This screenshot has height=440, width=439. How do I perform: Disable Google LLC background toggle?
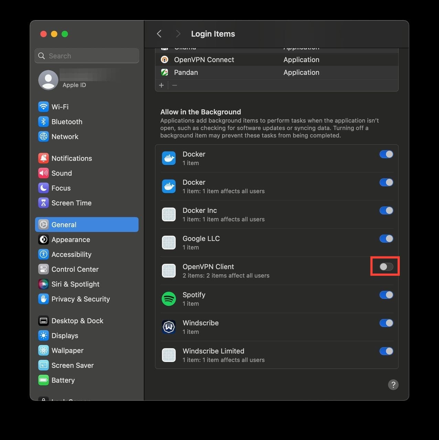[386, 239]
